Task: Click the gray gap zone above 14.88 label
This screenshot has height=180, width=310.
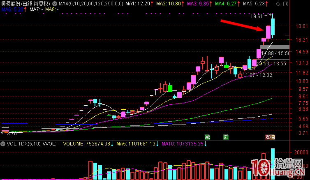Action: pyautogui.click(x=275, y=47)
